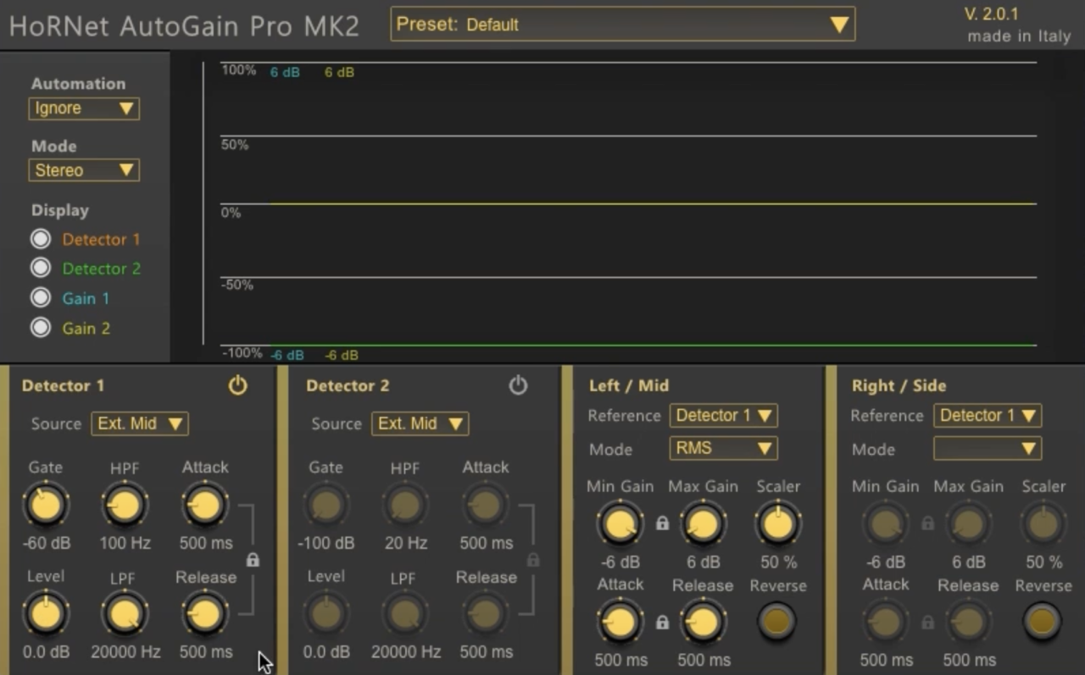Enable Detector 2 with its power icon
This screenshot has height=675, width=1085.
click(518, 385)
